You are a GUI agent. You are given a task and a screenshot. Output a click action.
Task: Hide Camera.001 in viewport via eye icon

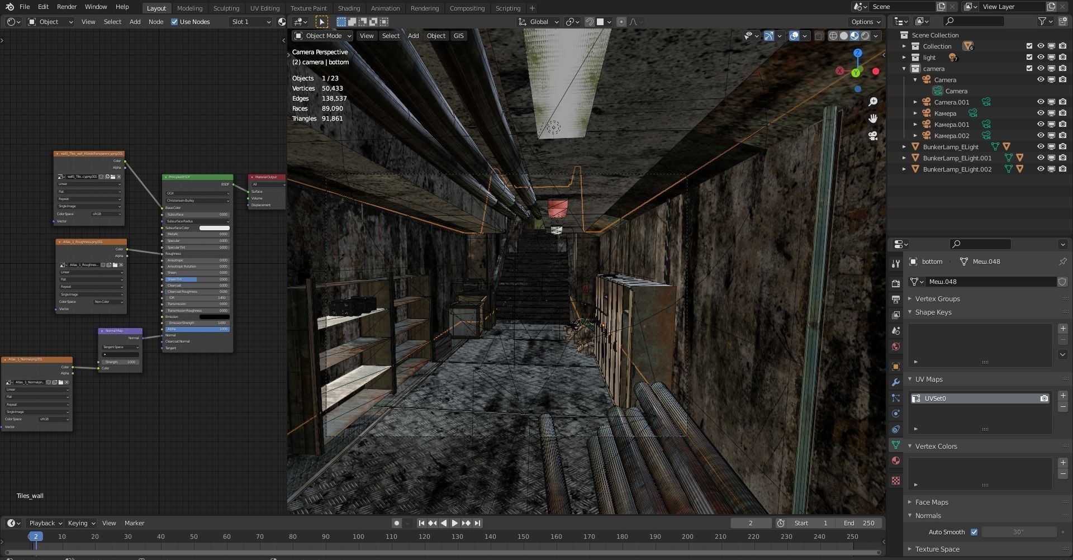[1041, 102]
